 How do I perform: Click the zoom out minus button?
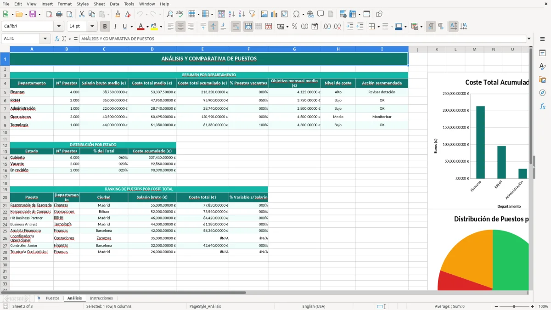point(496,306)
